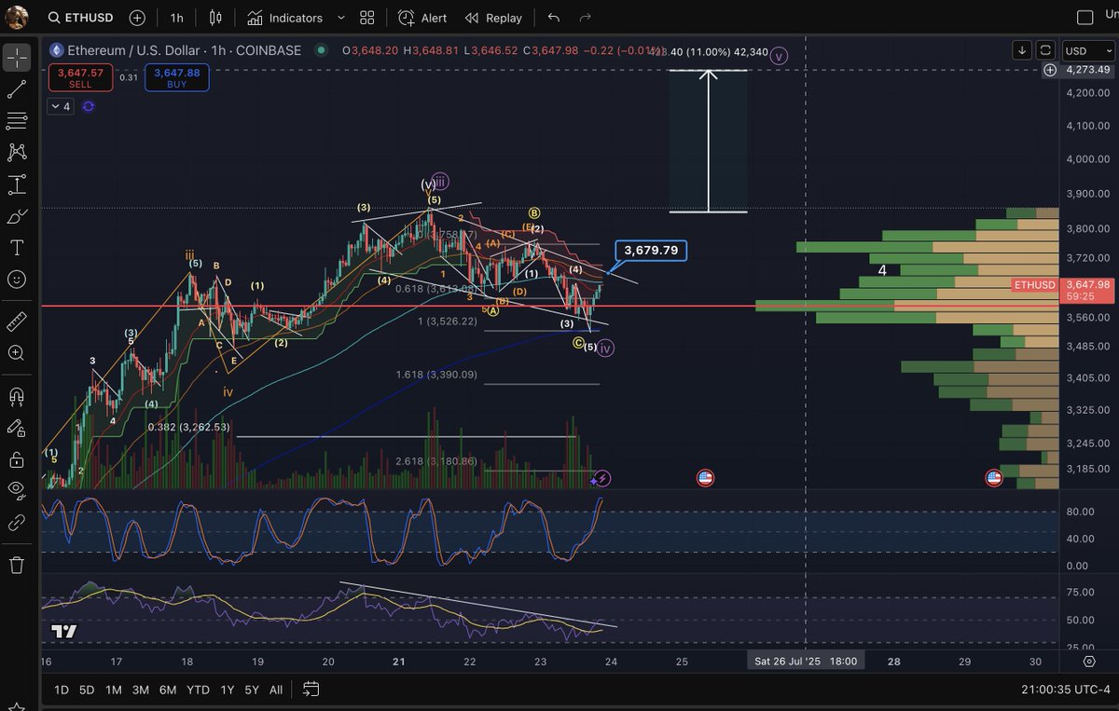Click the BUY 3,647.88 button
This screenshot has height=711, width=1119.
pos(177,77)
